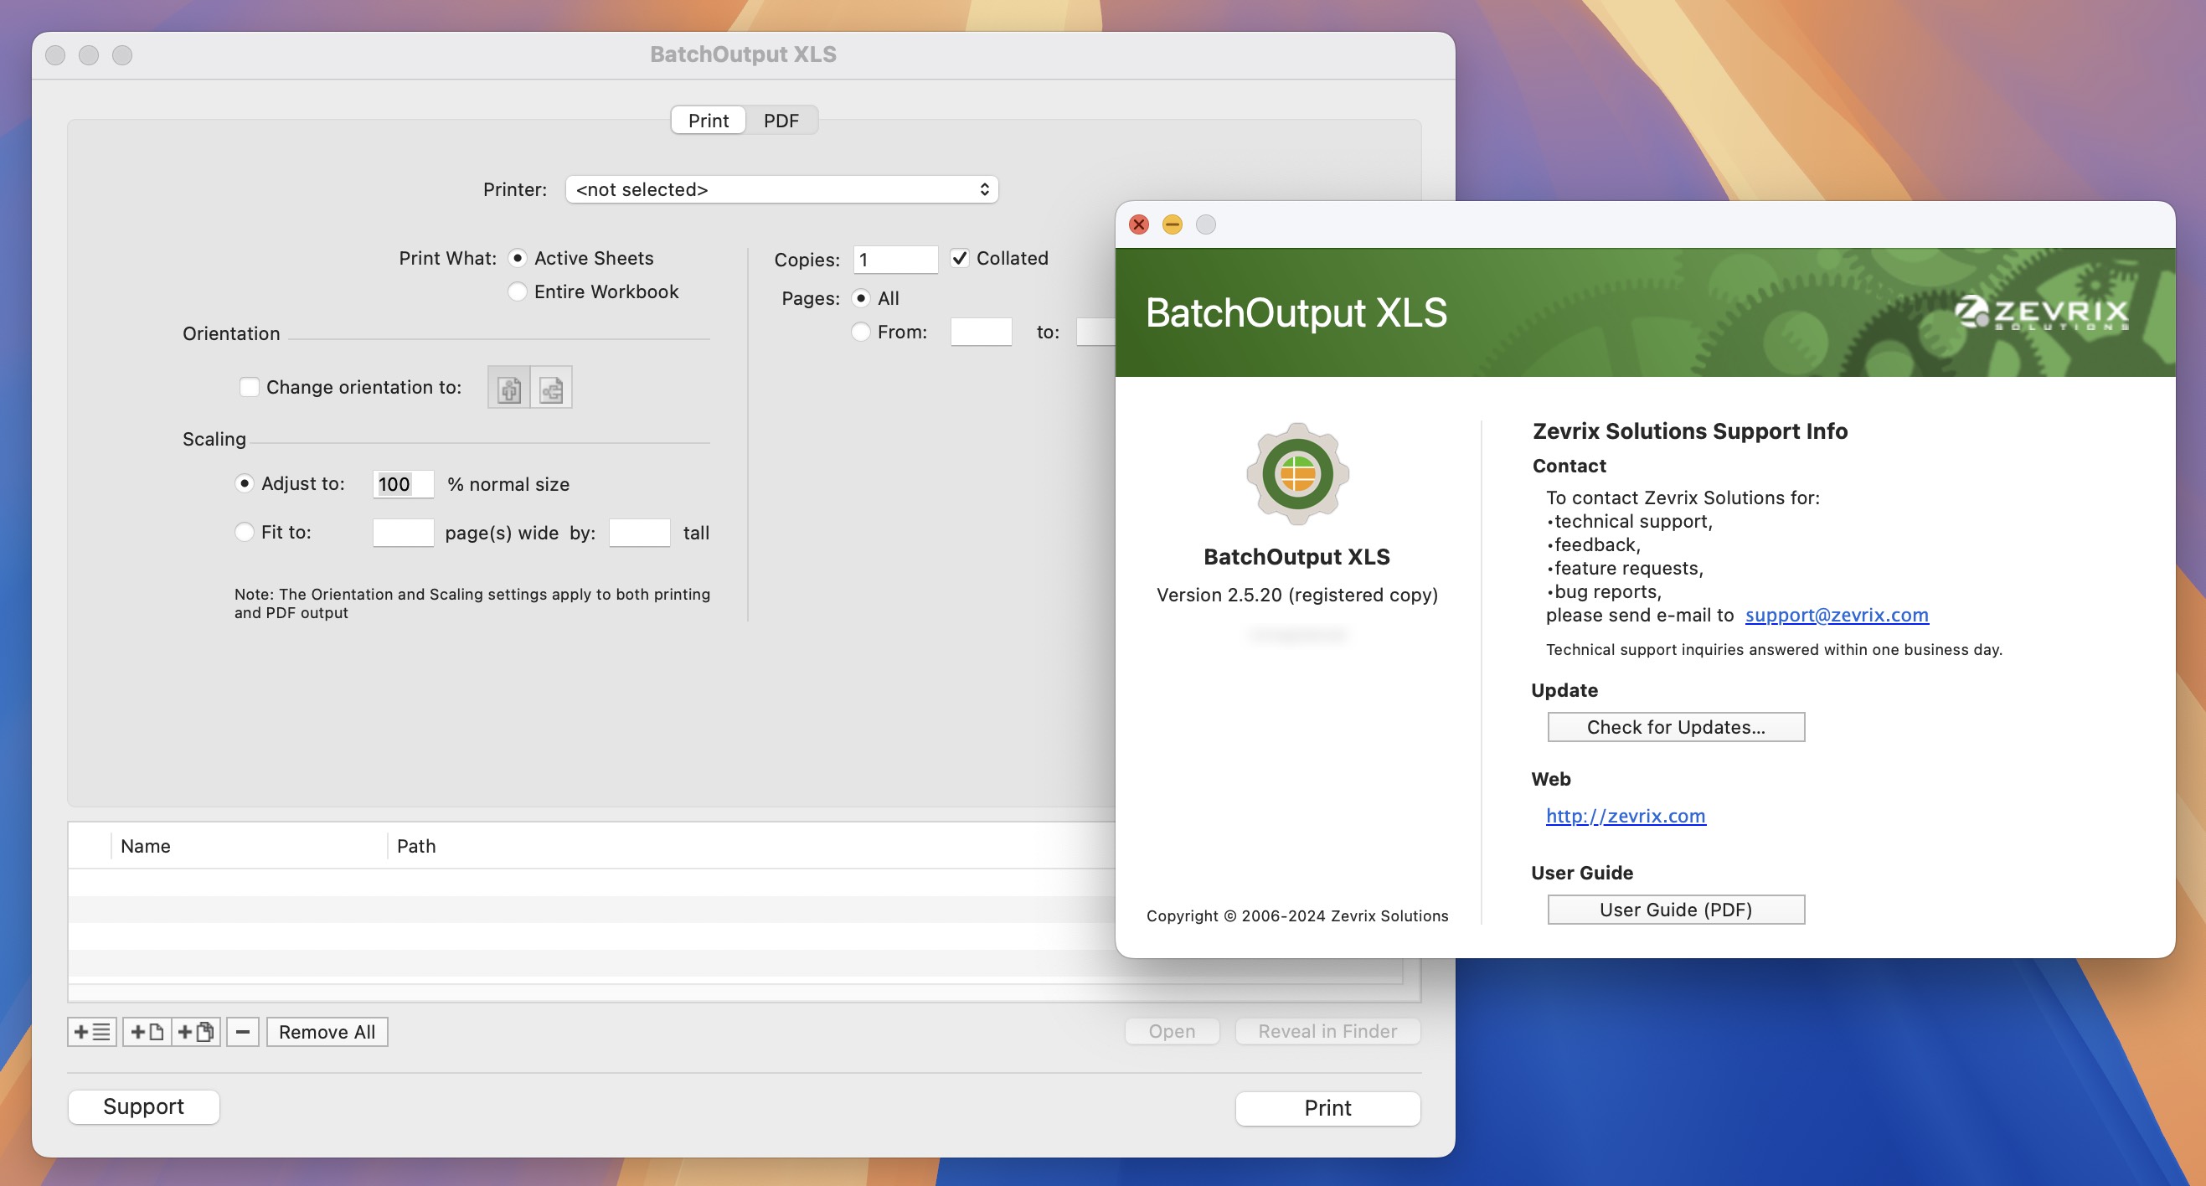The width and height of the screenshot is (2206, 1186).
Task: Click the portrait orientation icon
Action: click(509, 387)
